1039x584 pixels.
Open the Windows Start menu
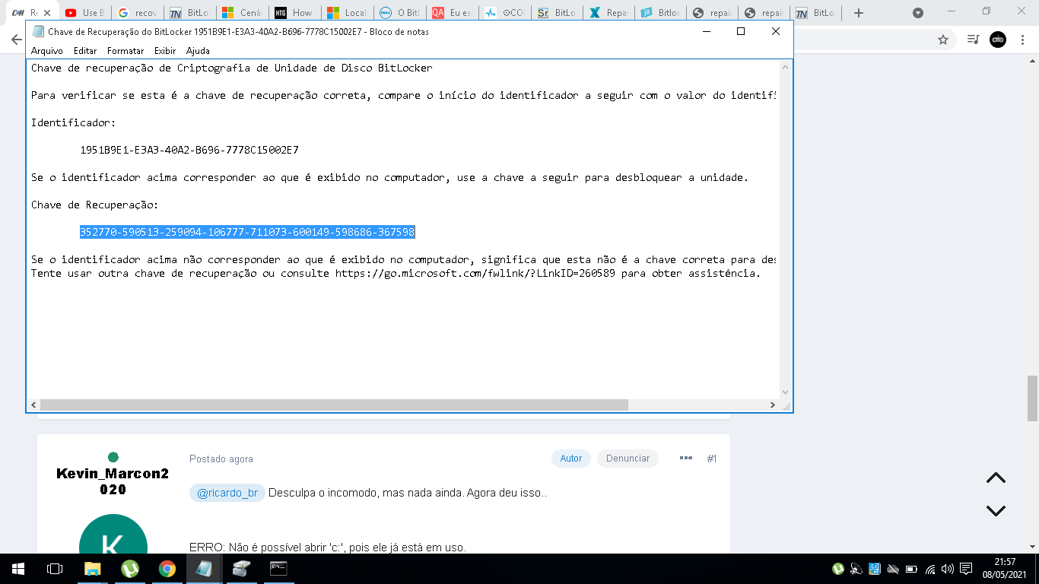[x=17, y=569]
